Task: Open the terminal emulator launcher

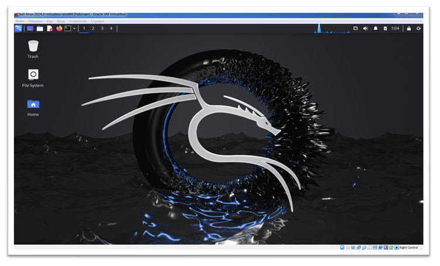Action: click(x=67, y=28)
